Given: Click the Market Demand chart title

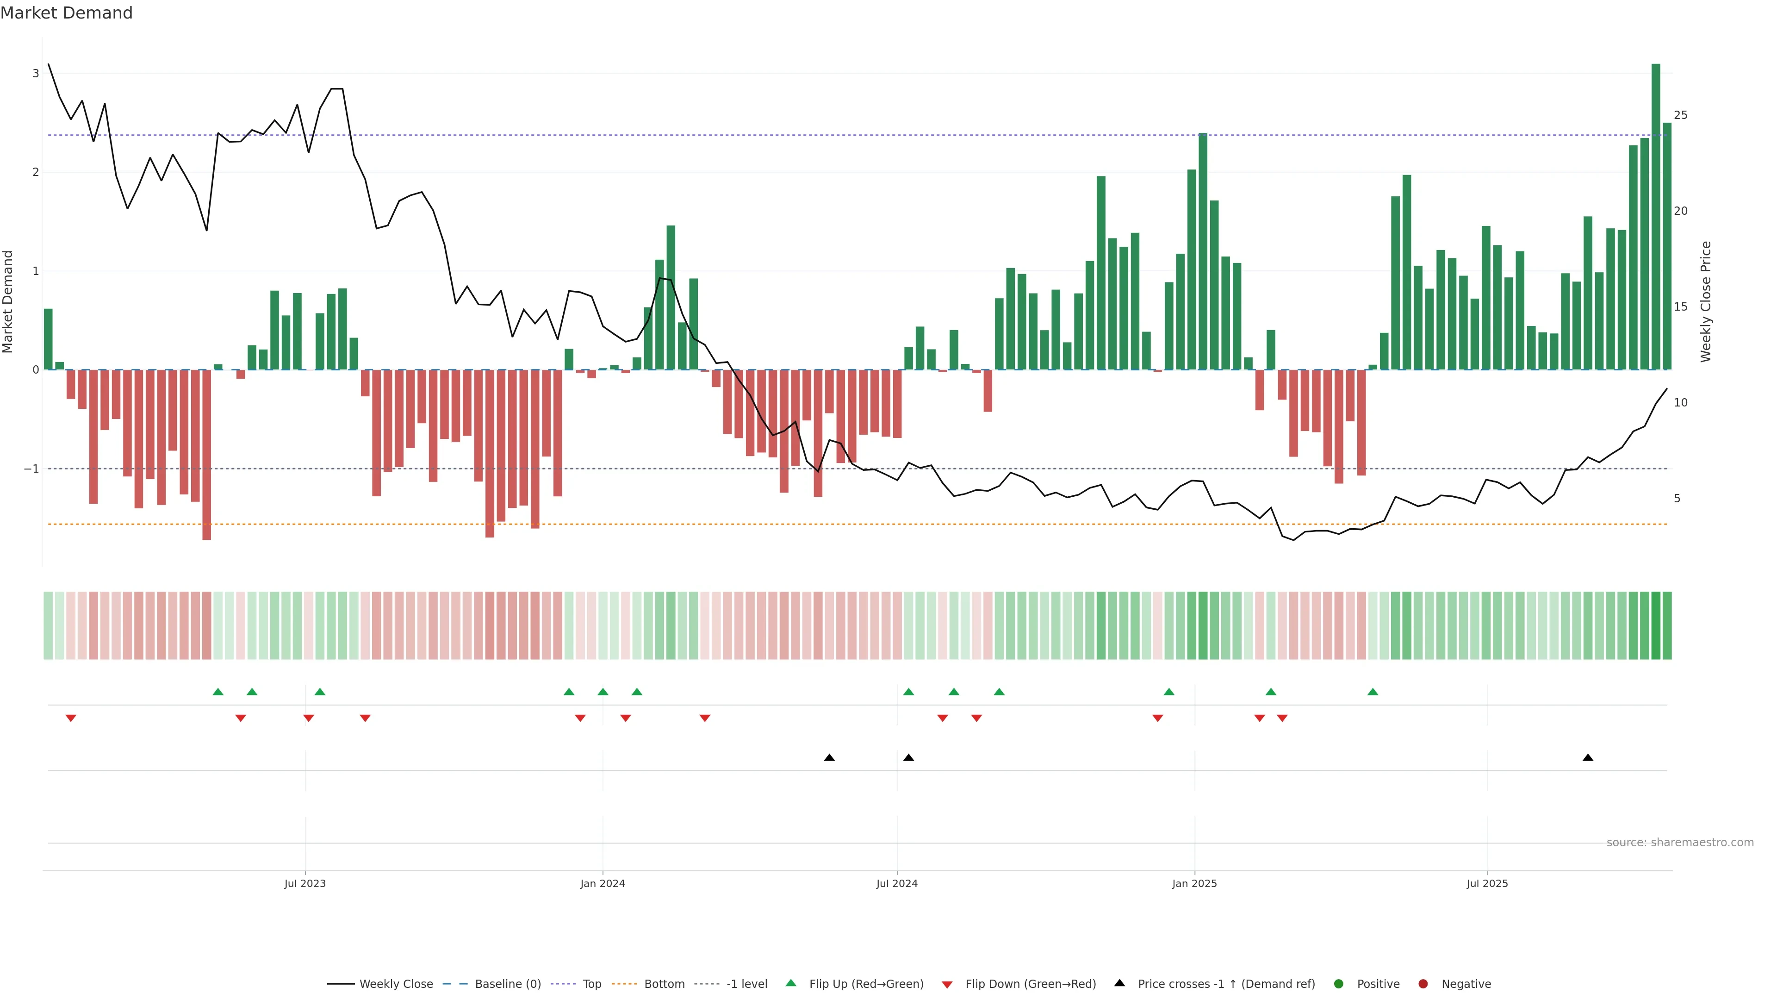Looking at the screenshot, I should 66,13.
